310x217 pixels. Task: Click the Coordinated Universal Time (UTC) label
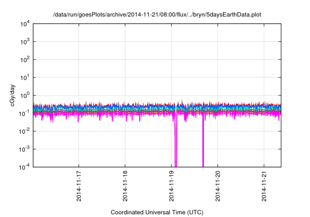click(157, 212)
